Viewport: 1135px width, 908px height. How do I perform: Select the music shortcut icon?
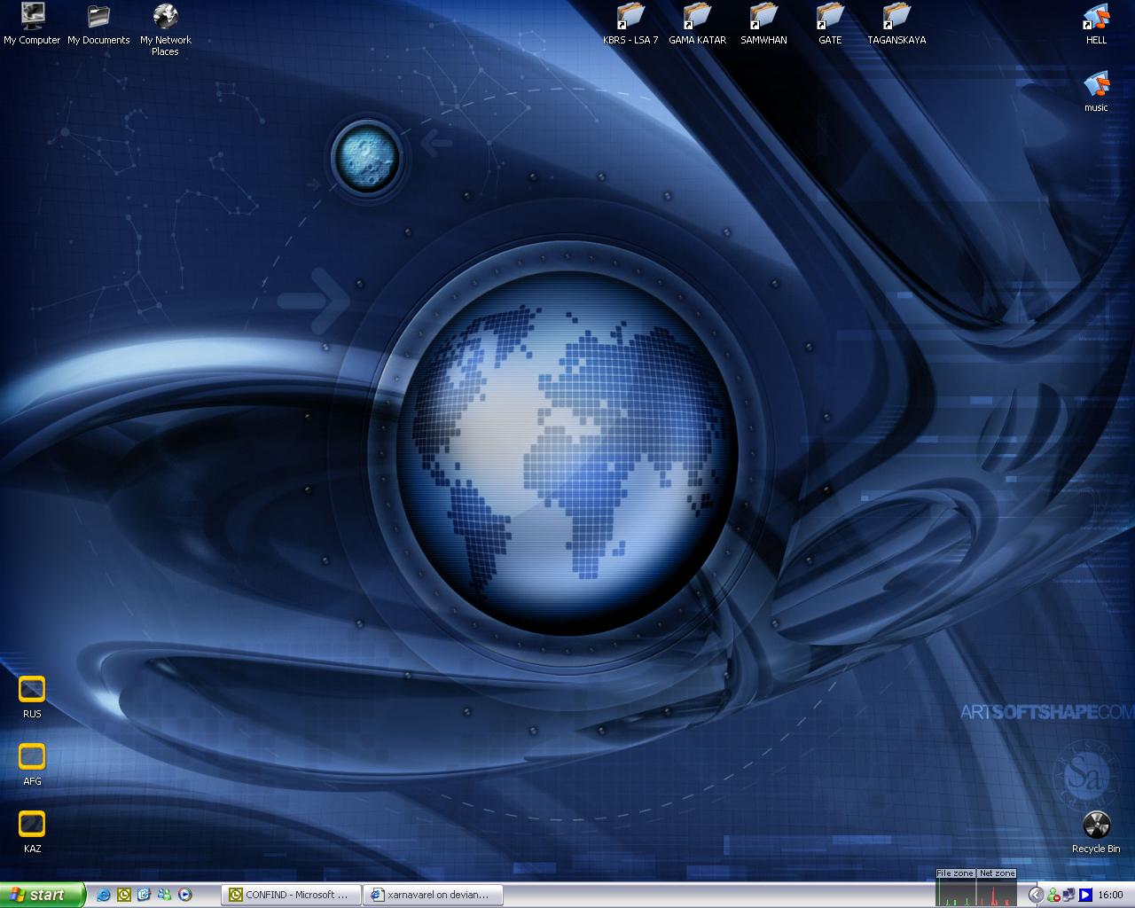[x=1096, y=91]
